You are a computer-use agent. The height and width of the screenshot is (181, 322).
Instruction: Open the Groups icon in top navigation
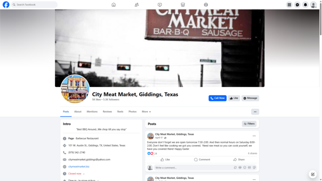pos(206,5)
